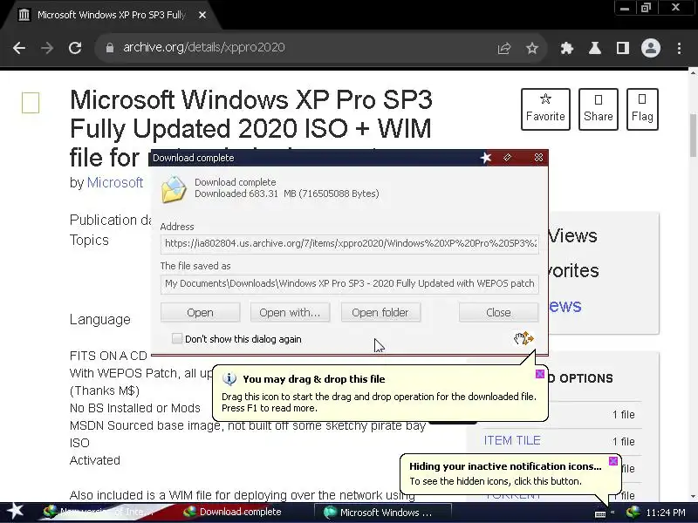This screenshot has height=523, width=698.
Task: Click the Chrome Labs flask icon
Action: [595, 48]
